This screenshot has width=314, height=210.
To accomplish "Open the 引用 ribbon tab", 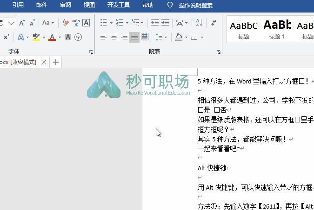I will (x=18, y=5).
